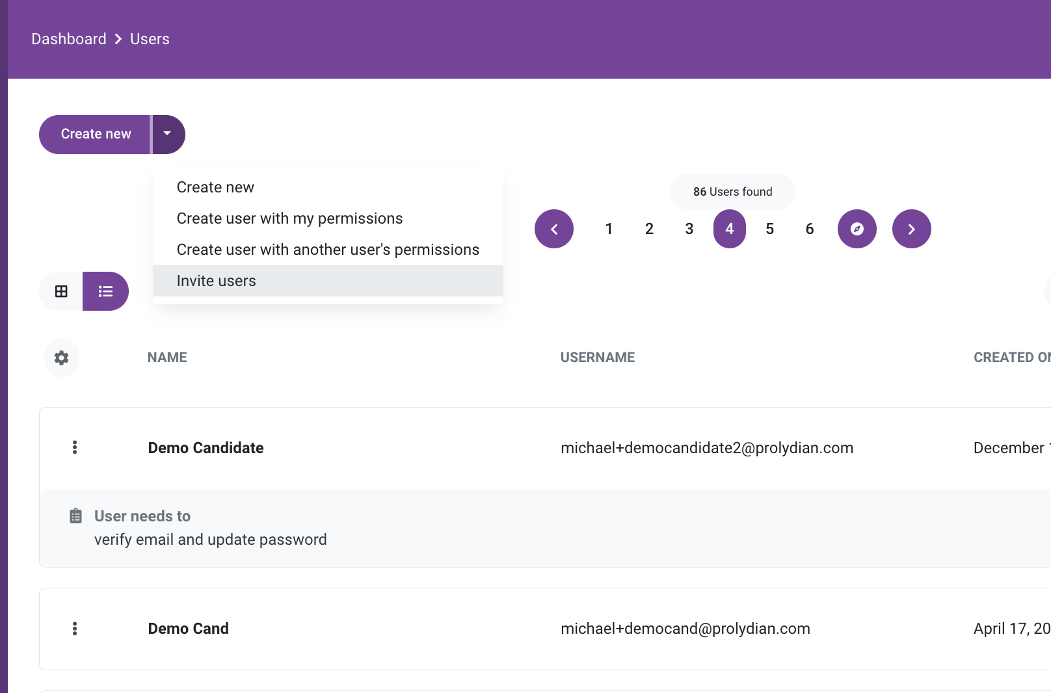The image size is (1051, 693).
Task: Go to page 5 of users
Action: click(x=769, y=229)
